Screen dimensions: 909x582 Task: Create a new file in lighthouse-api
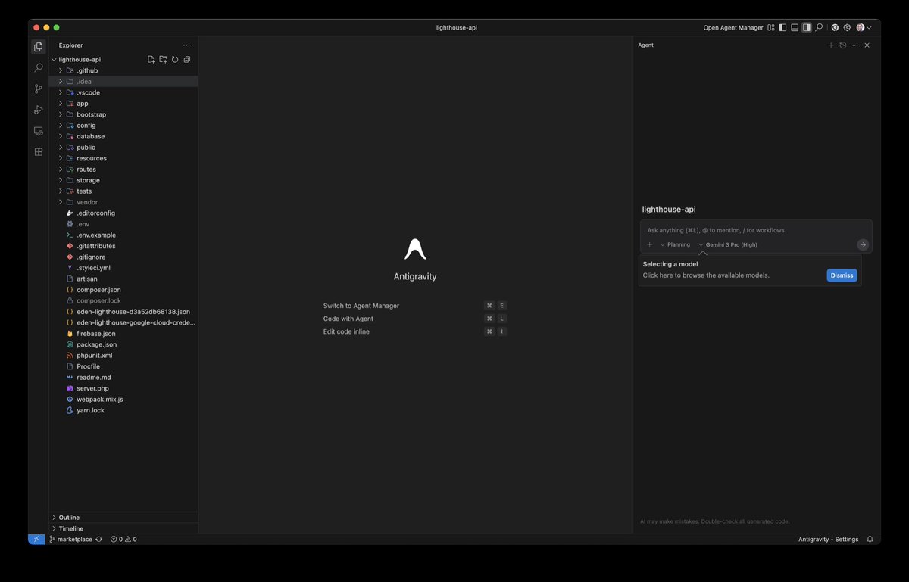tap(151, 59)
